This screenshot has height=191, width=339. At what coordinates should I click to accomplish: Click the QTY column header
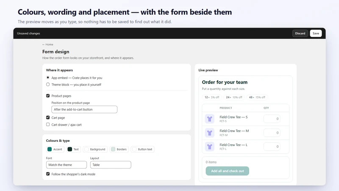point(266,108)
